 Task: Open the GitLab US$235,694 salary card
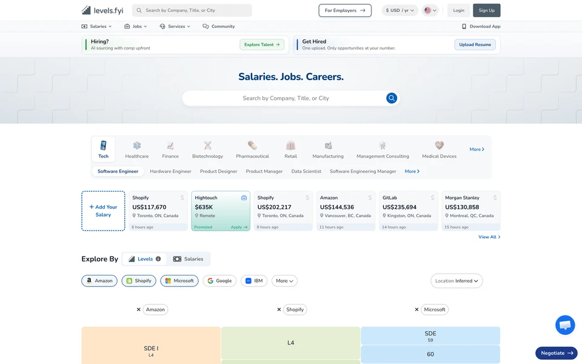coord(408,211)
